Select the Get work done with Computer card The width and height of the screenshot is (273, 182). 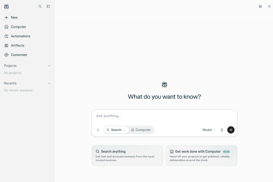202,156
